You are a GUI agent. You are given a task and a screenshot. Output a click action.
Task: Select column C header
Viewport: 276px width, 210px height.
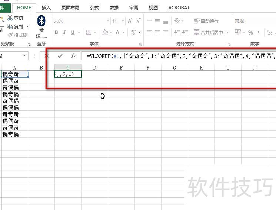[68, 68]
